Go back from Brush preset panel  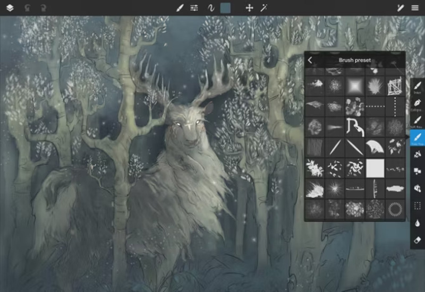310,60
